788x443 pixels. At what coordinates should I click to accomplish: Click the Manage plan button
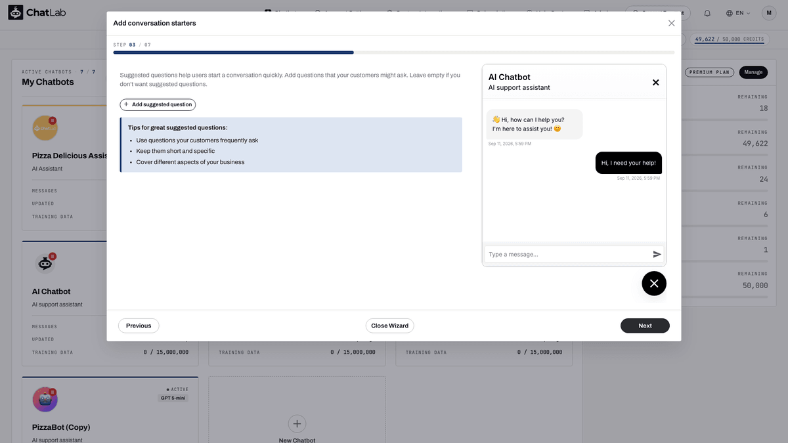pyautogui.click(x=753, y=72)
